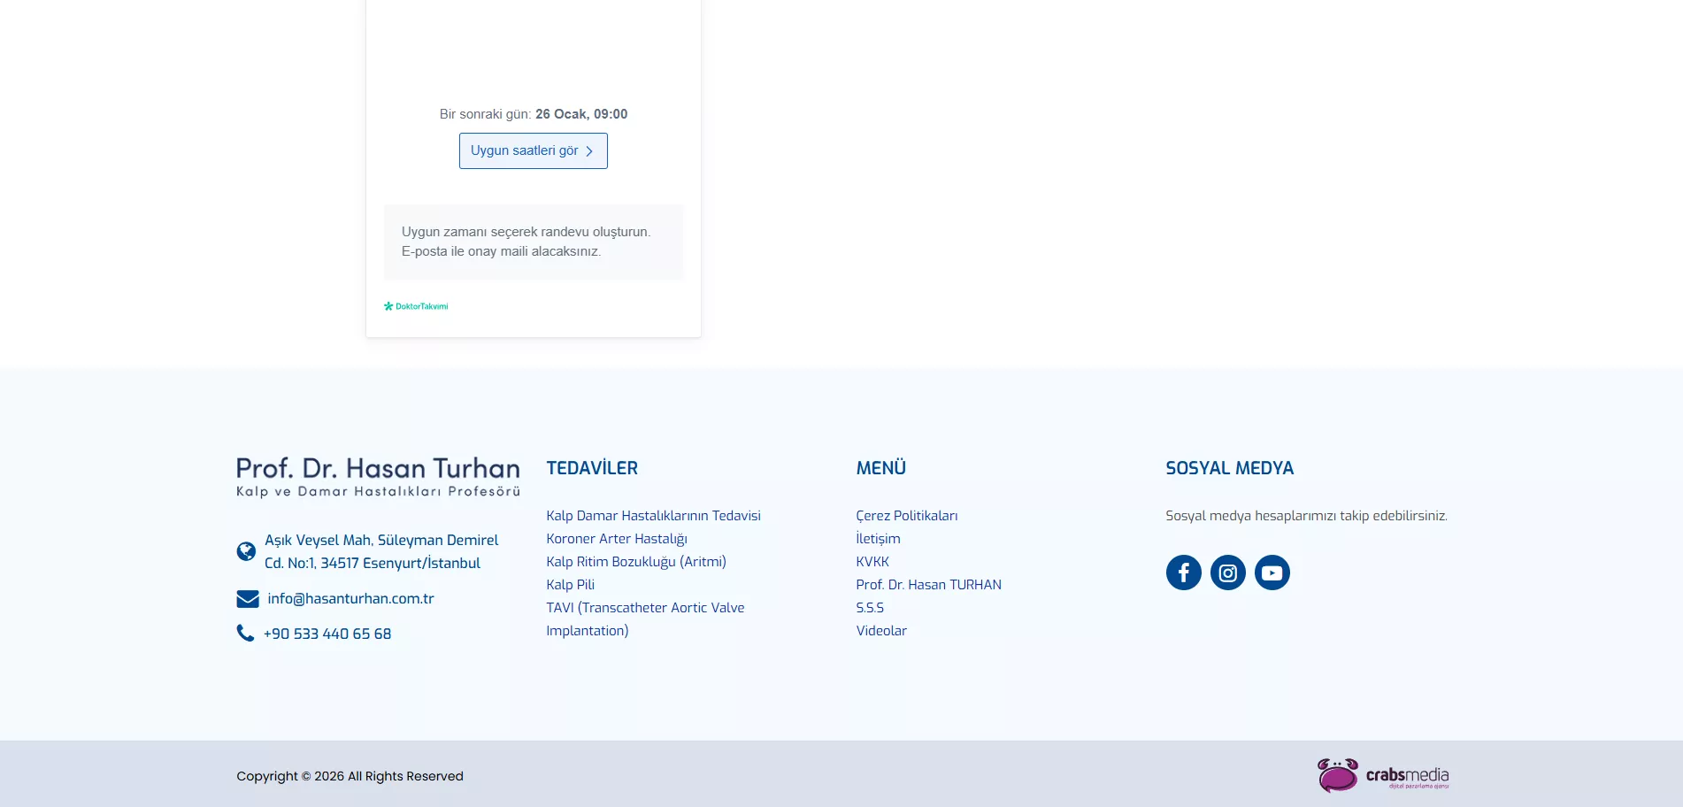Click the envelope email icon

coord(247,599)
